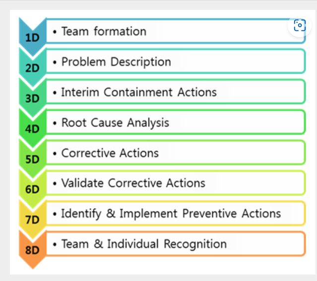Click Validate Corrective Actions text

pos(133,183)
